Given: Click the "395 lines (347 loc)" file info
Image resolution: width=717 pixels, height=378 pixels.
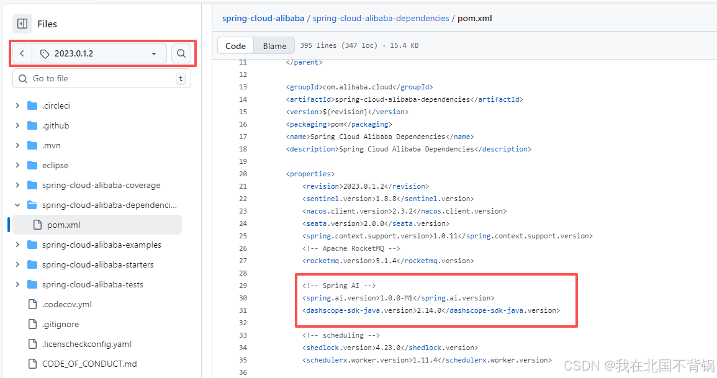Looking at the screenshot, I should click(x=339, y=45).
